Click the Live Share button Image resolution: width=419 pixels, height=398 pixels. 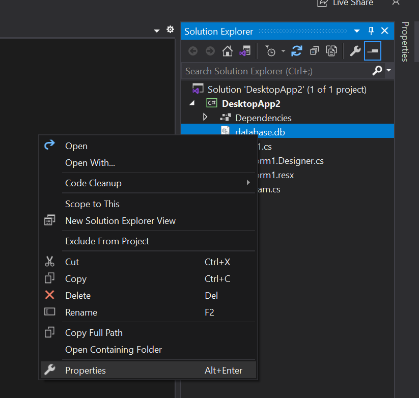click(x=345, y=3)
